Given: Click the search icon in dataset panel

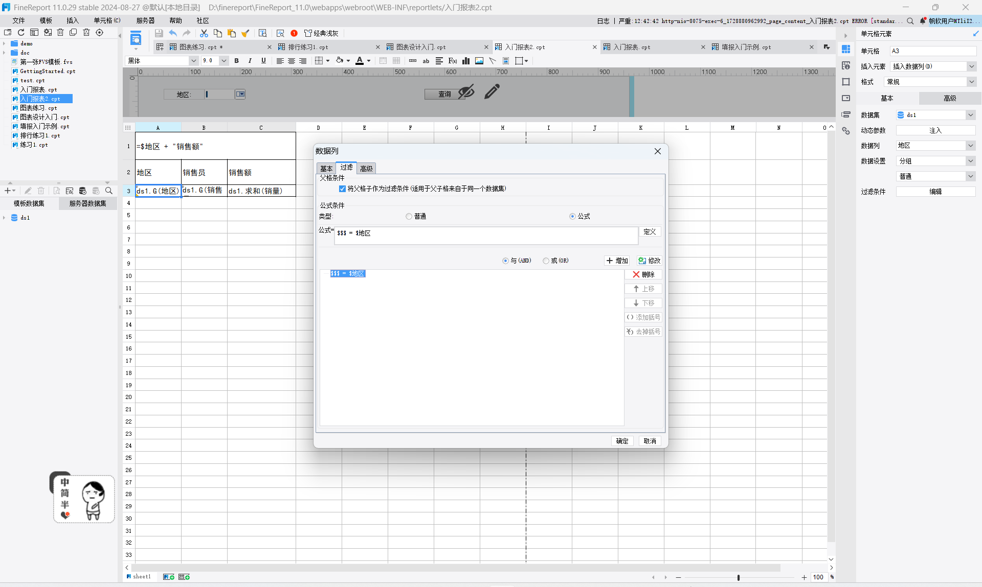Looking at the screenshot, I should click(x=109, y=191).
